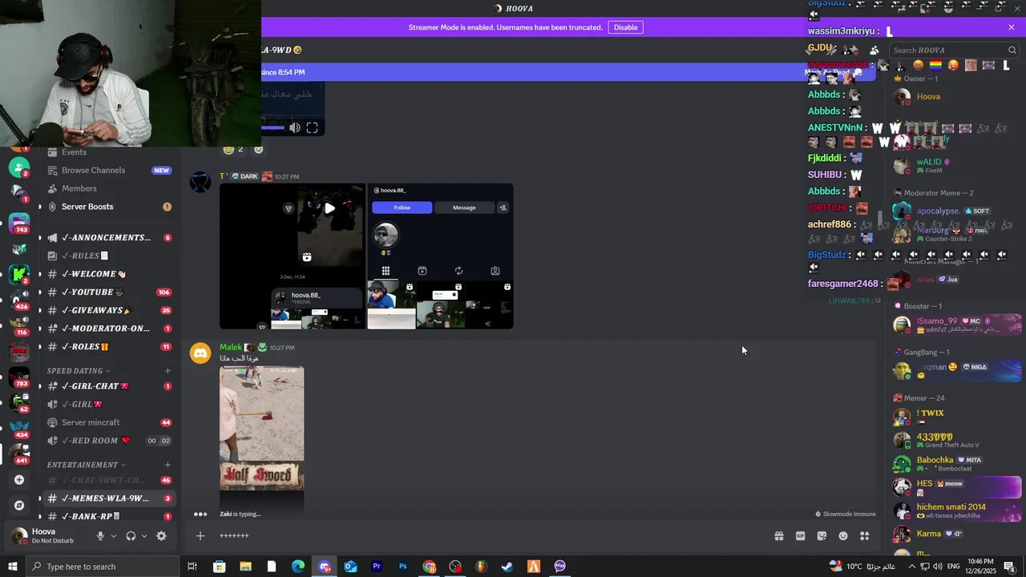
Task: Open the apps launcher icon in message bar
Action: click(865, 536)
